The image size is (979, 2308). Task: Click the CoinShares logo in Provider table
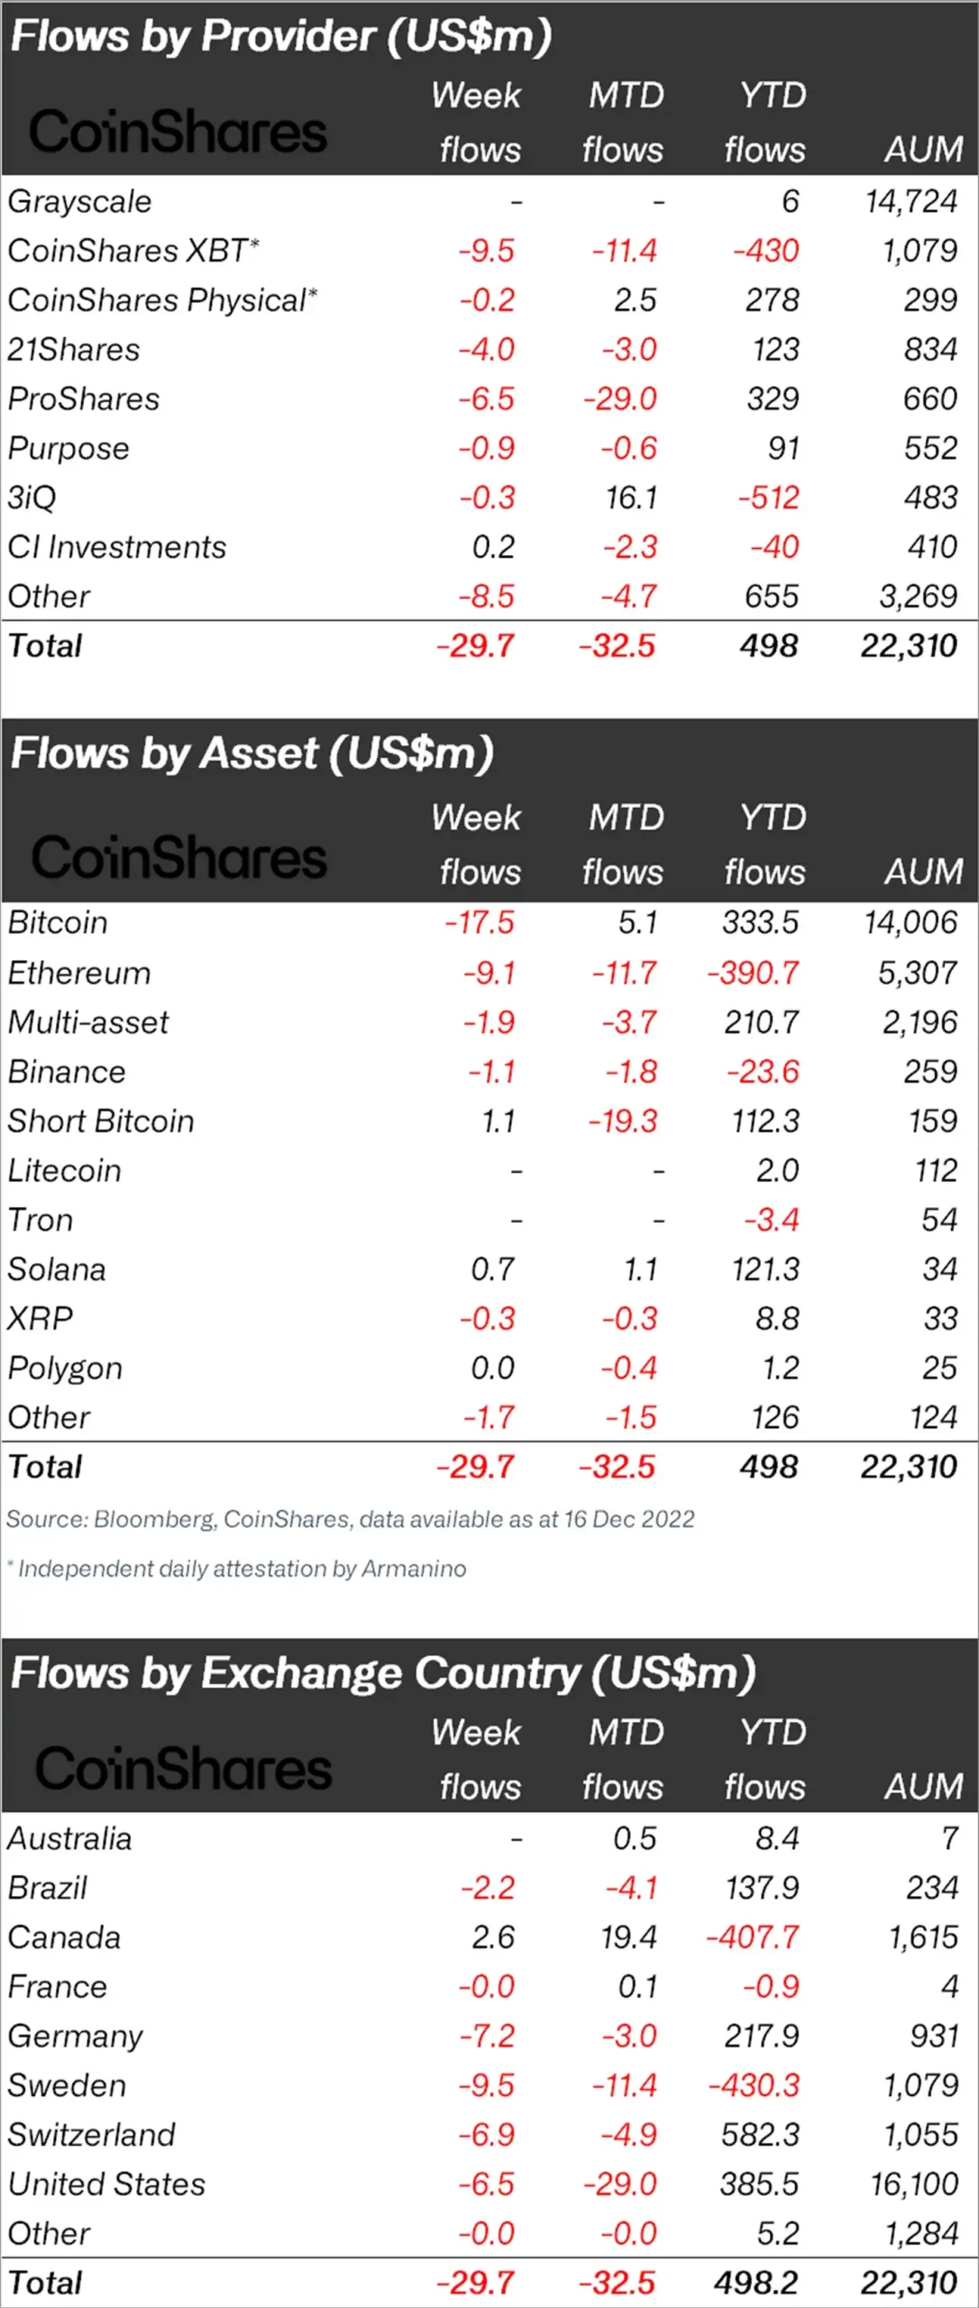178,132
